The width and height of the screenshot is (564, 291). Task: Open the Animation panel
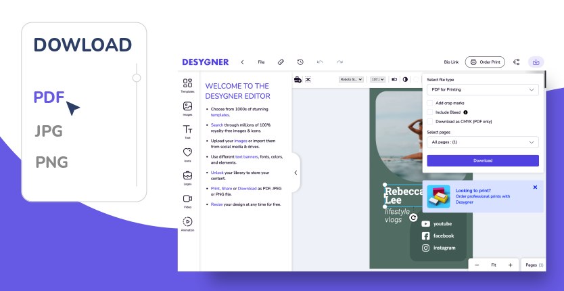[x=187, y=224]
